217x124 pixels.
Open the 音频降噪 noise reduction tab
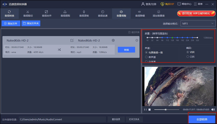(140, 14)
